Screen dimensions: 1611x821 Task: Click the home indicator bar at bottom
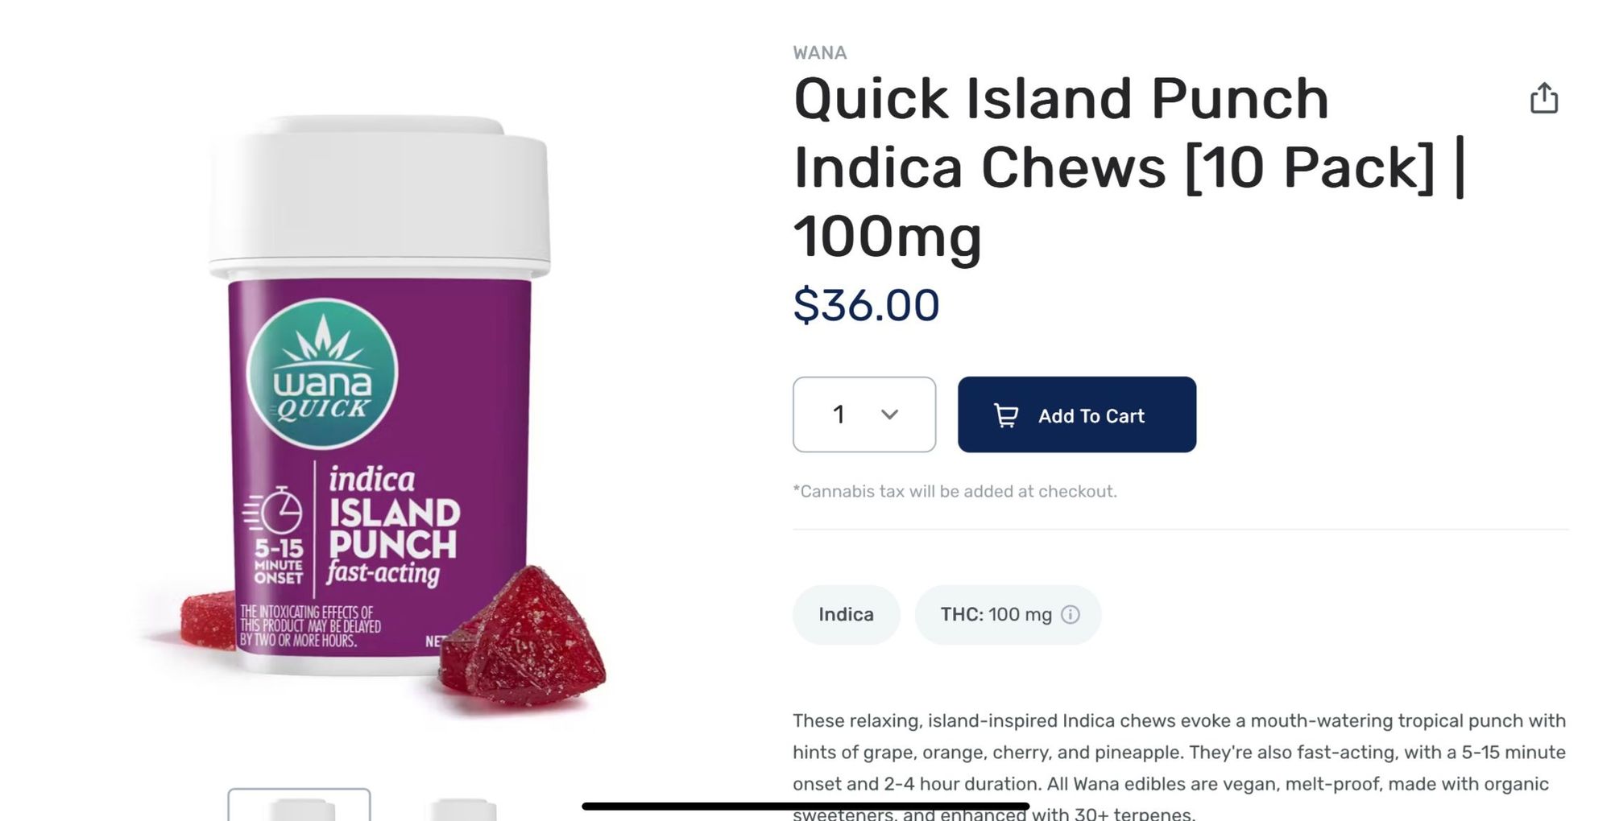click(805, 806)
